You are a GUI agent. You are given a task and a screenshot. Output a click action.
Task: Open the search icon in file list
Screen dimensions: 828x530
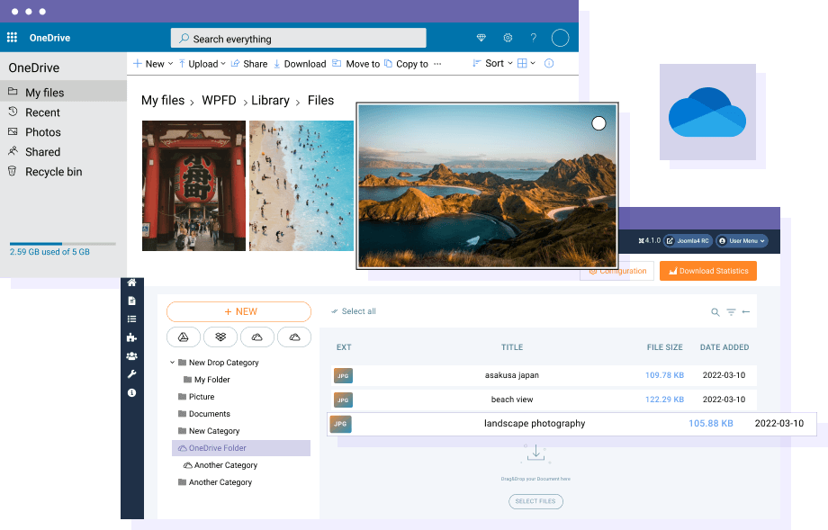coord(715,312)
